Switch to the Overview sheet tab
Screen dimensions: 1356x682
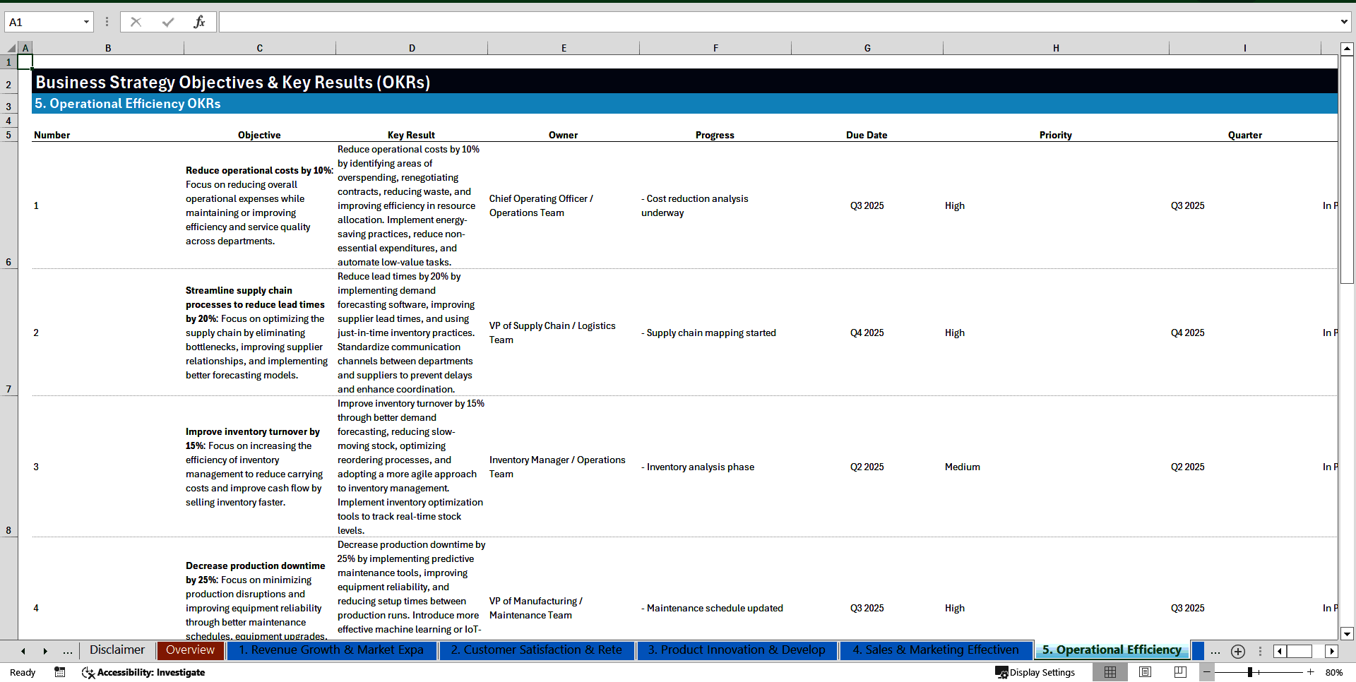point(191,650)
